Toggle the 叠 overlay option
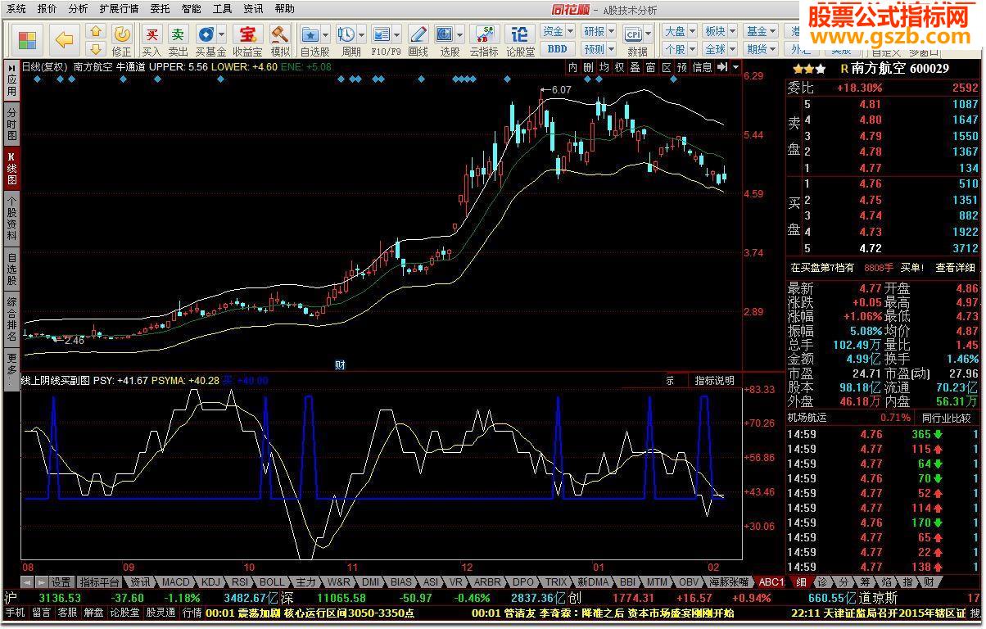Image resolution: width=986 pixels, height=629 pixels. tap(635, 67)
